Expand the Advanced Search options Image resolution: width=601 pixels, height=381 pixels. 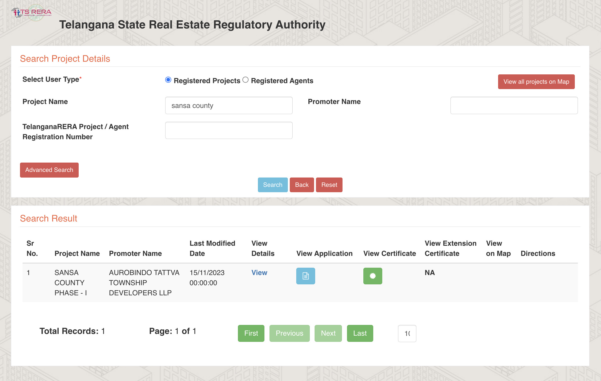point(49,170)
